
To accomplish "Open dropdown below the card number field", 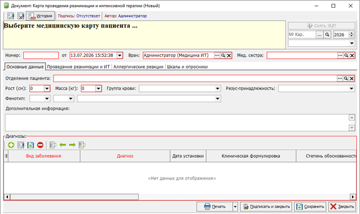I will click(351, 43).
